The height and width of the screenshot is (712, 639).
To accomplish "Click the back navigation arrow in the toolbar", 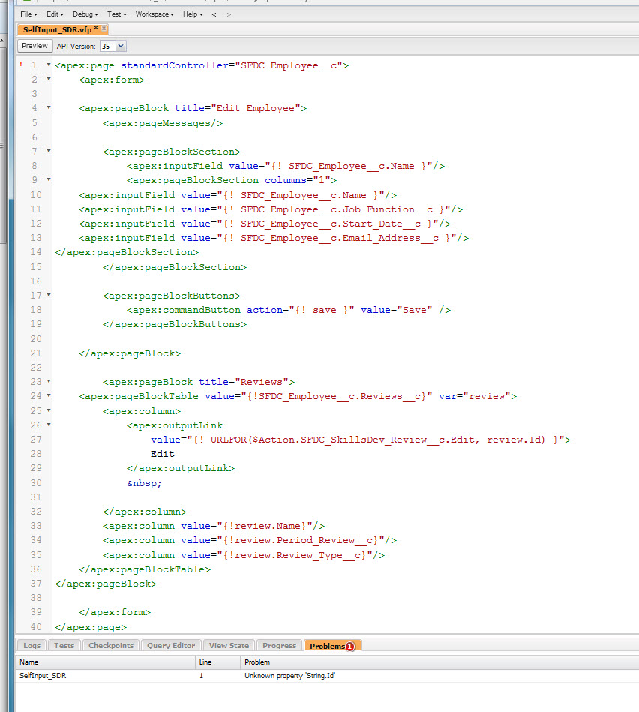I will click(x=214, y=14).
